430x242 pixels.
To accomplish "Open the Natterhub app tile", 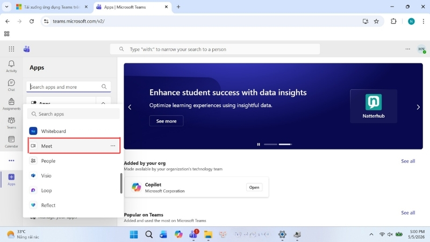I will (x=374, y=106).
